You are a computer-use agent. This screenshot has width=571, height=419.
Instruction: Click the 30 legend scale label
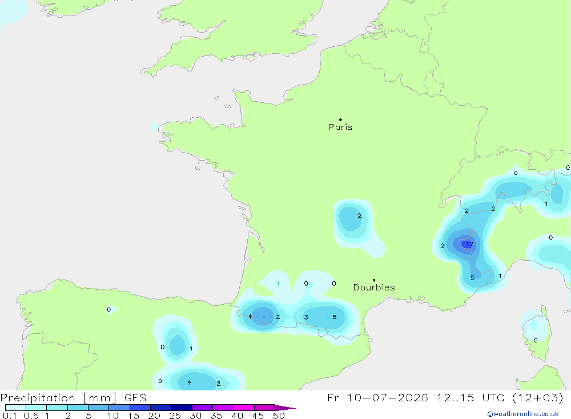pyautogui.click(x=196, y=416)
